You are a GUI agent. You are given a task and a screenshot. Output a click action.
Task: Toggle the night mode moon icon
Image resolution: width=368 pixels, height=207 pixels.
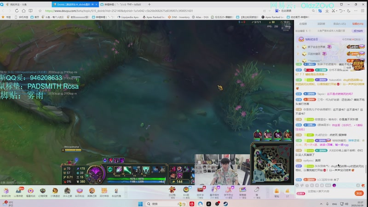point(349,11)
